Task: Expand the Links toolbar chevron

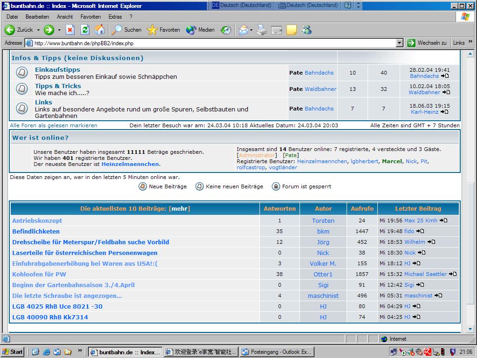Action: point(470,42)
